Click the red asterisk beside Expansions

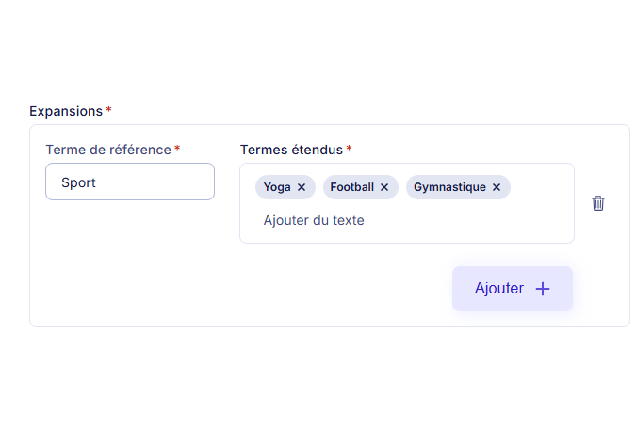108,110
